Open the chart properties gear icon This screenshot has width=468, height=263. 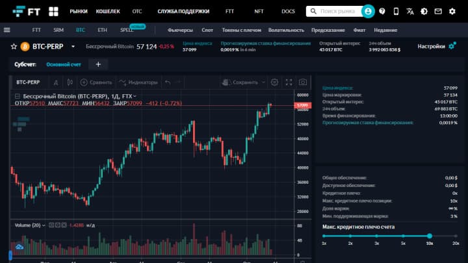[274, 82]
